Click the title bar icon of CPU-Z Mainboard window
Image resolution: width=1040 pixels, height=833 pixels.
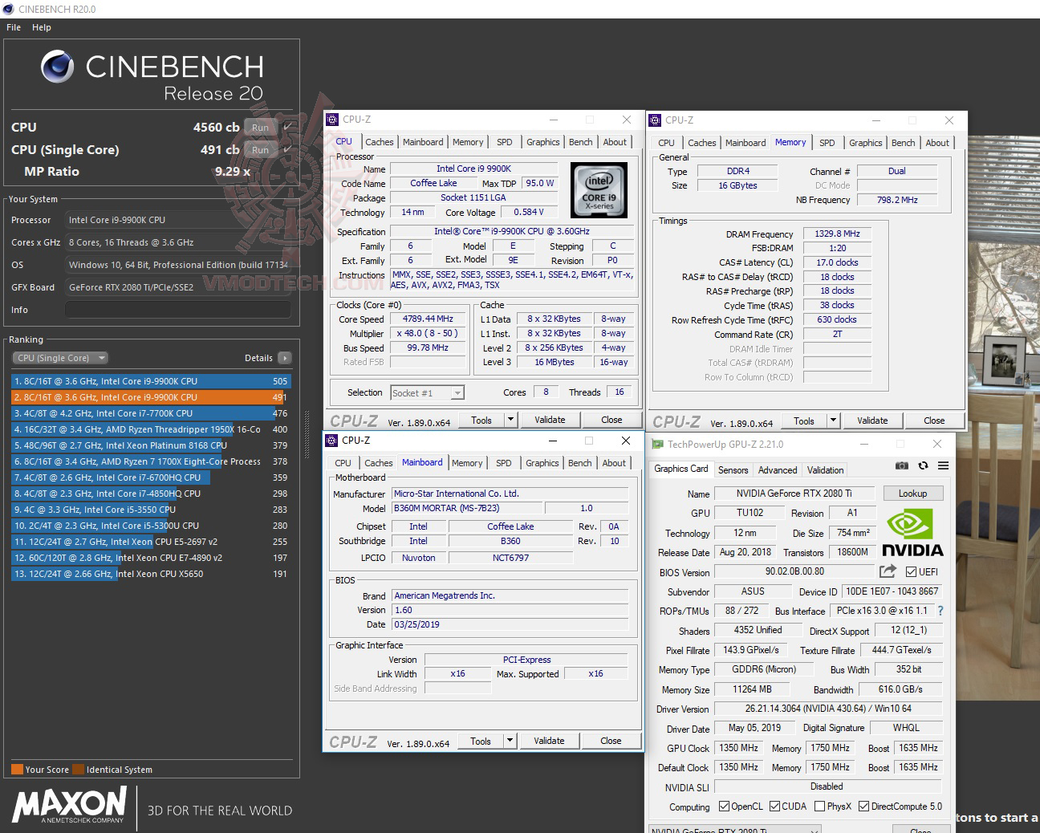[331, 441]
